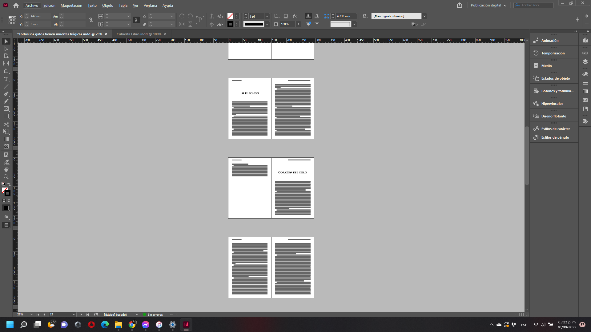Viewport: 591px width, 332px height.
Task: Click the drop shadow icon
Action: [x=286, y=16]
